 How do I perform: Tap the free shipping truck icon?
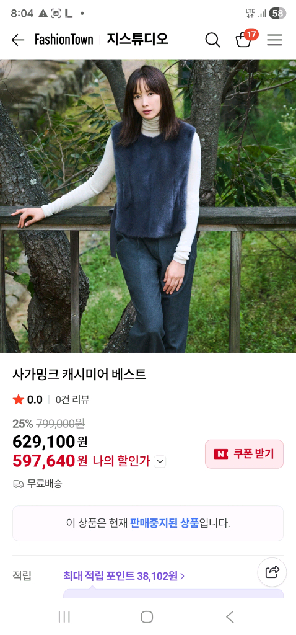click(x=18, y=484)
